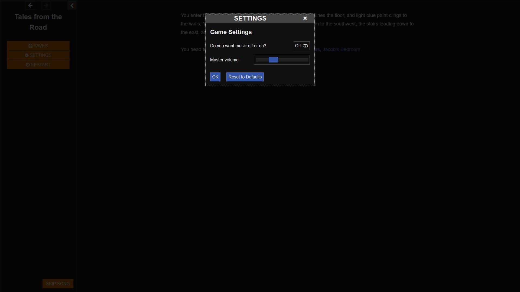Collapse the sidebar with the chevron icon
520x292 pixels.
click(72, 5)
